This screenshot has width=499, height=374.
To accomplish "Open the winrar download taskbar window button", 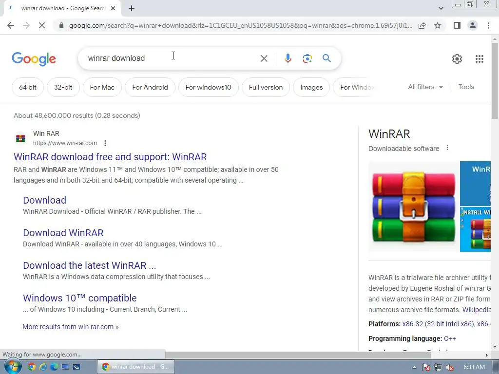I will tap(136, 367).
